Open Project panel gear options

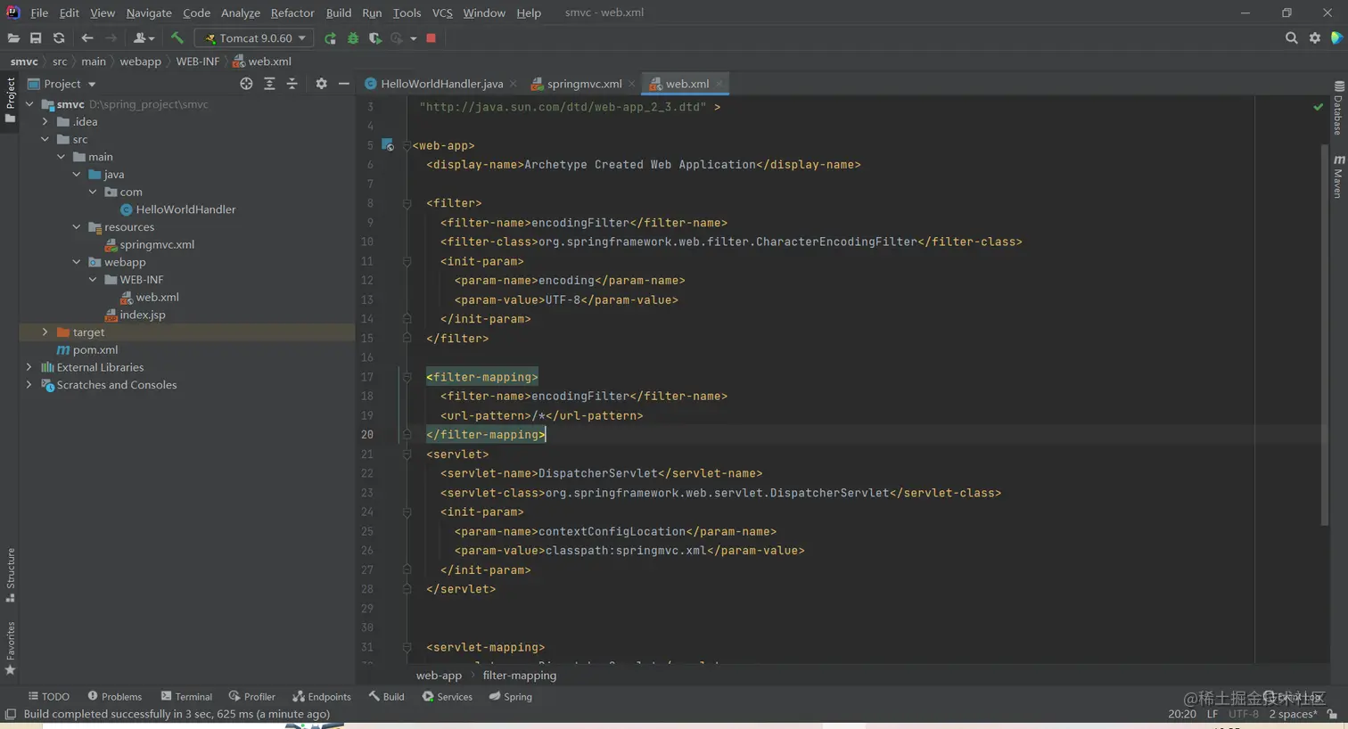321,84
